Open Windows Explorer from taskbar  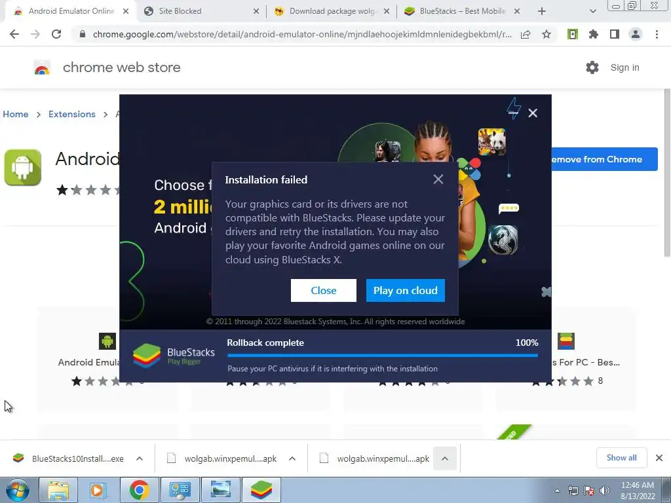[x=58, y=490]
